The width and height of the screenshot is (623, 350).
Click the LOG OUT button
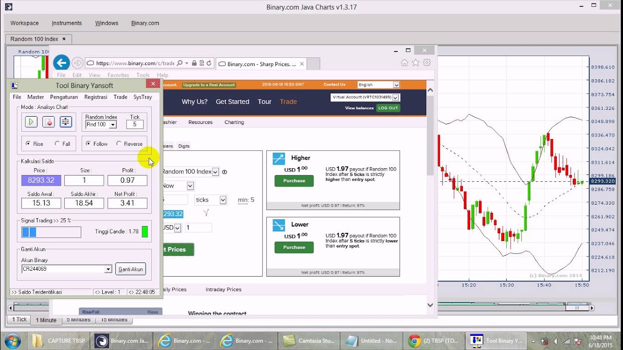[x=388, y=108]
